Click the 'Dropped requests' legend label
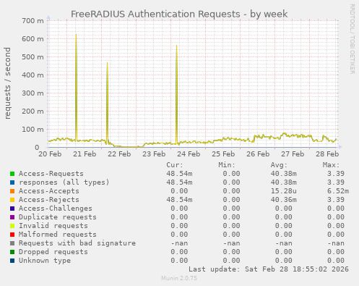The image size is (359, 286). [x=53, y=252]
